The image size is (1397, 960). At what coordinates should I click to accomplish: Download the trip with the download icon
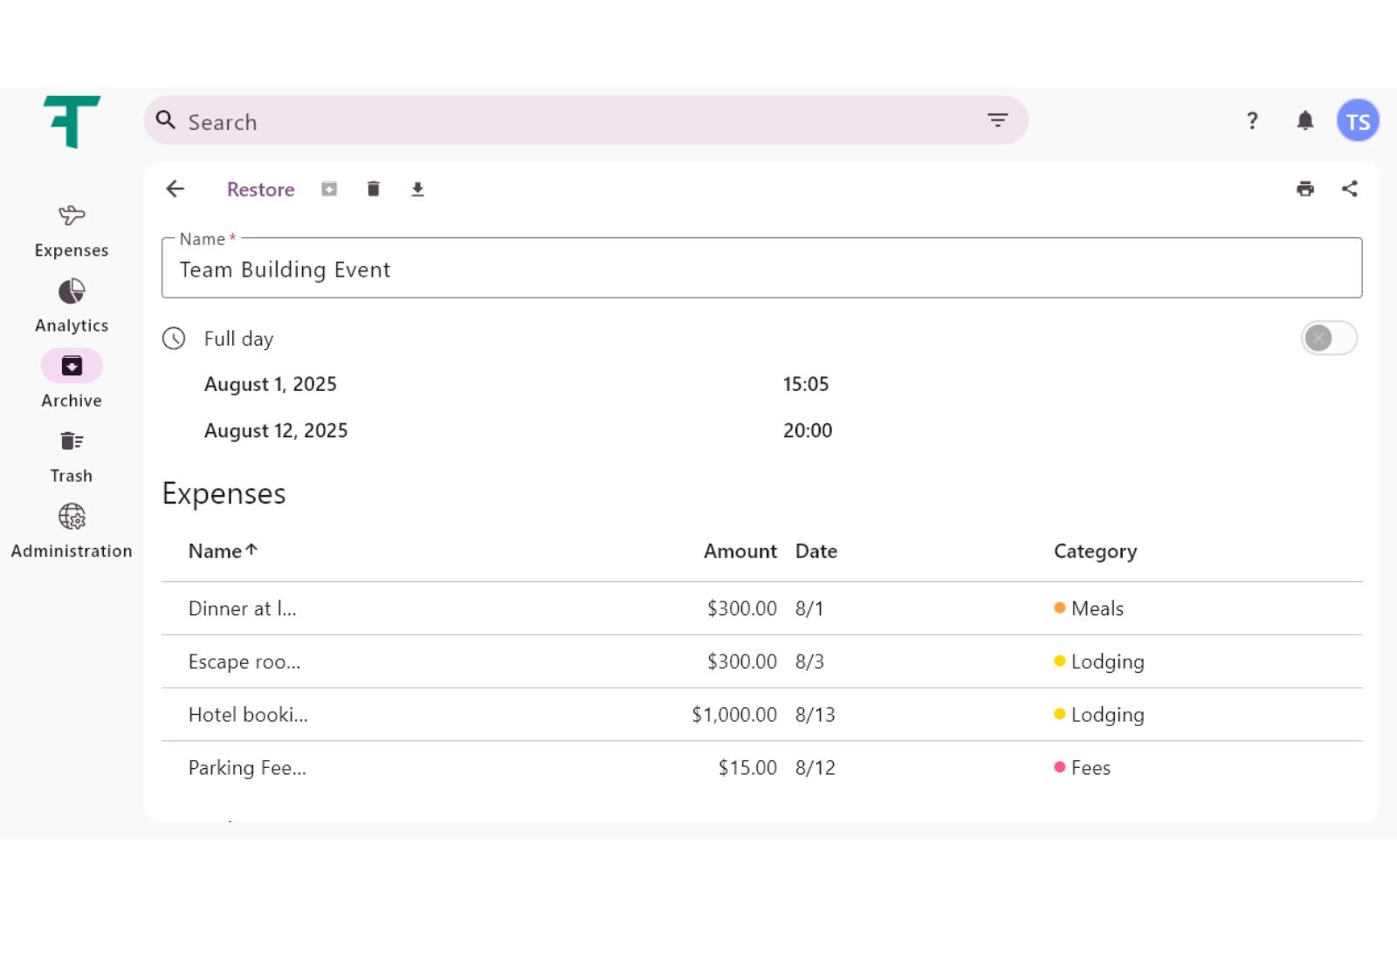pos(417,189)
